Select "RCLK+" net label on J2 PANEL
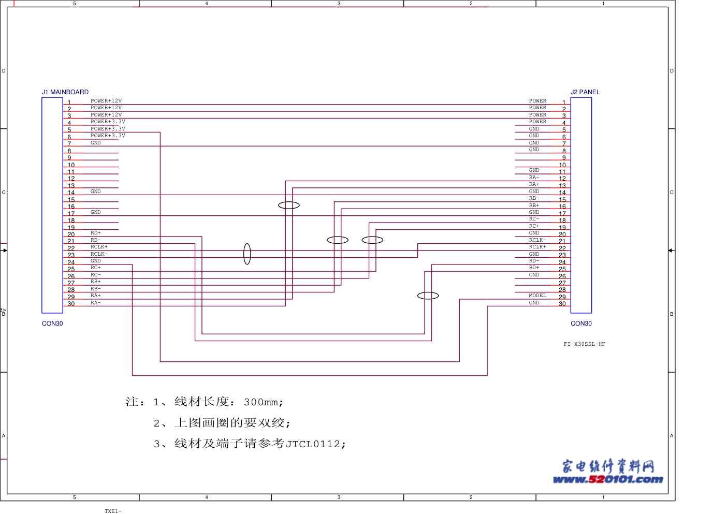This screenshot has width=727, height=514. 537,247
